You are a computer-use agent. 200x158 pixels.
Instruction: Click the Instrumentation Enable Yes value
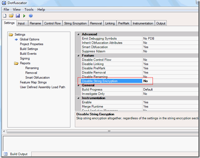tap(171, 102)
